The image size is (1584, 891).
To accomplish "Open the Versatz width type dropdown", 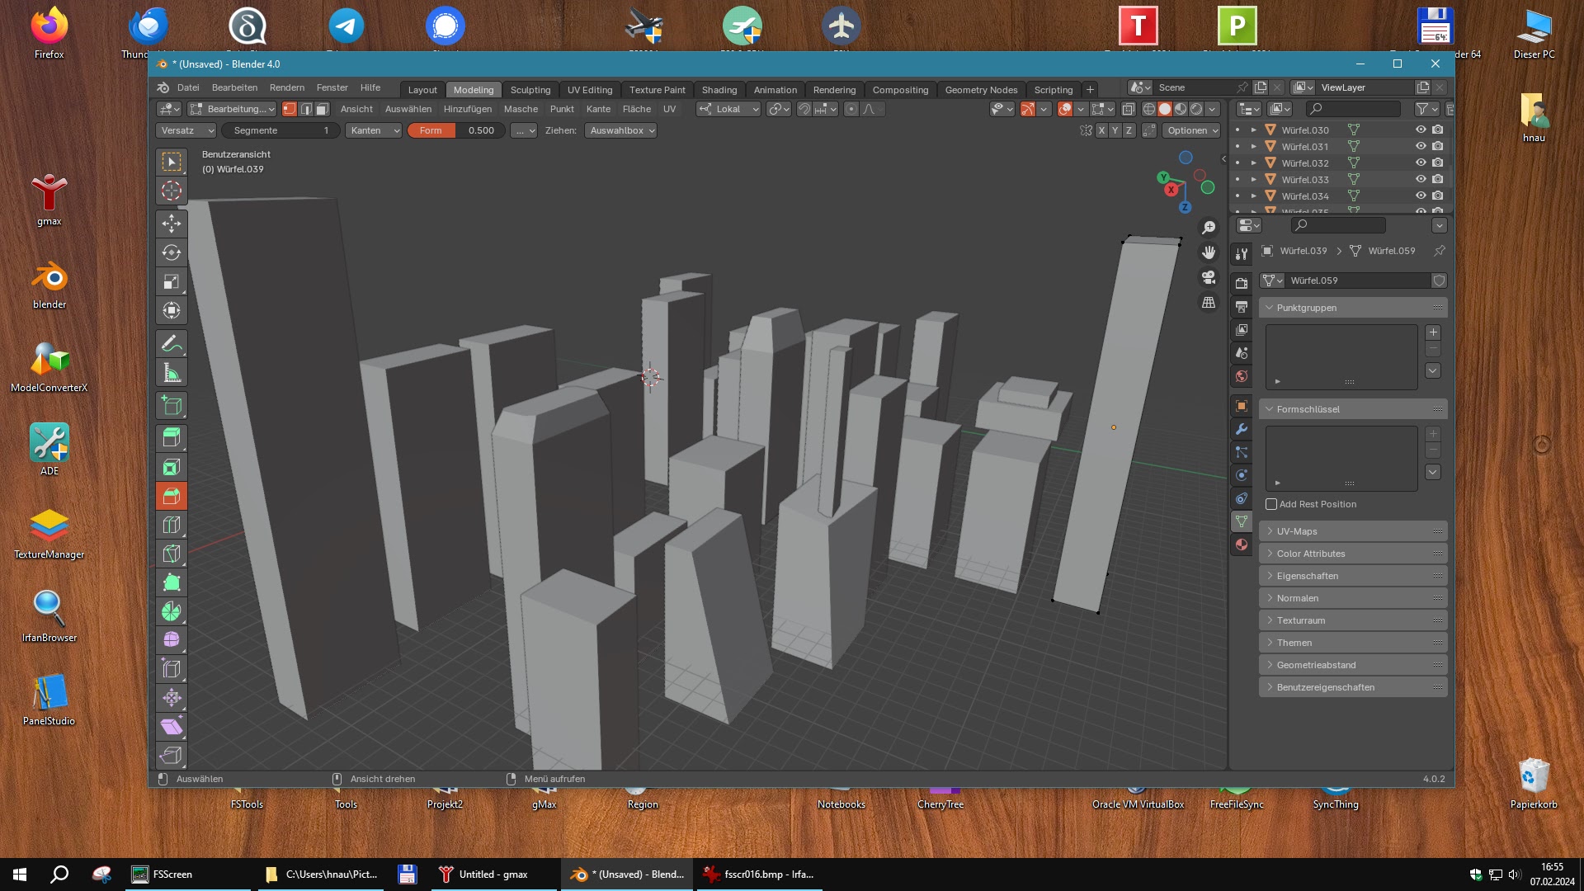I will (186, 130).
